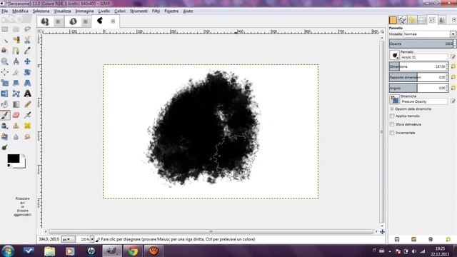Select the Move tool

pos(27,61)
